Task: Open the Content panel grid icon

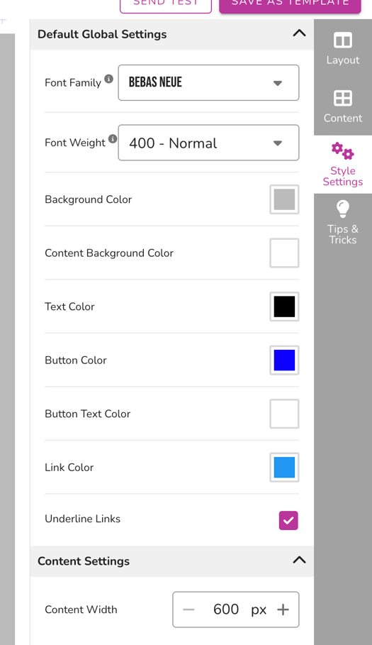Action: click(x=343, y=99)
